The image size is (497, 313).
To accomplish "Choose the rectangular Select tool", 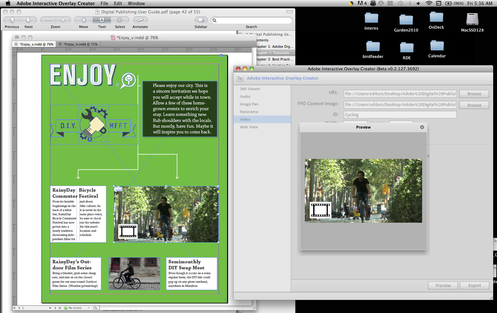I will click(120, 20).
